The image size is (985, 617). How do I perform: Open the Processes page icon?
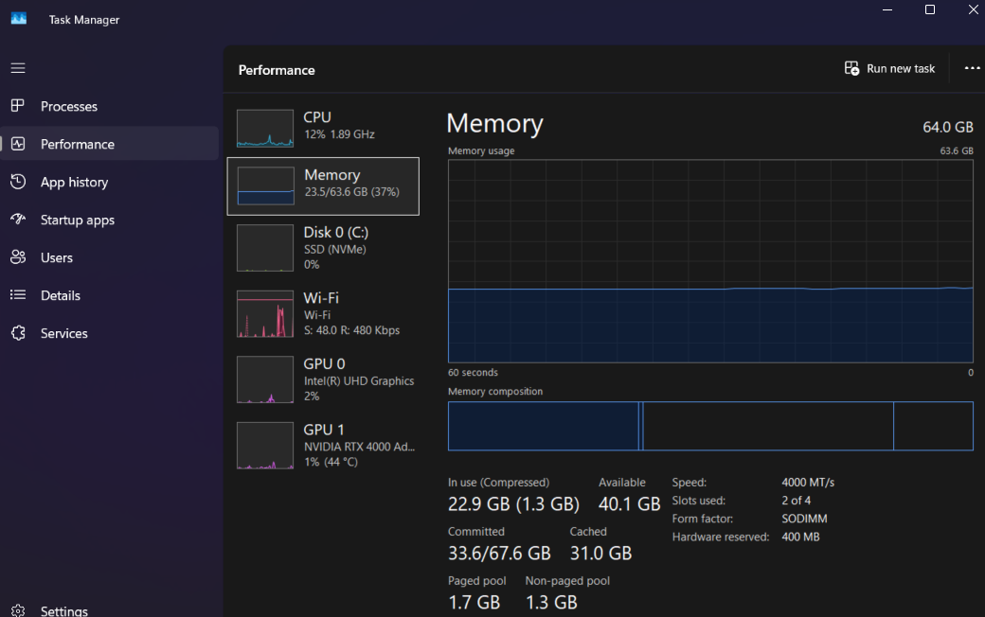[x=18, y=106]
